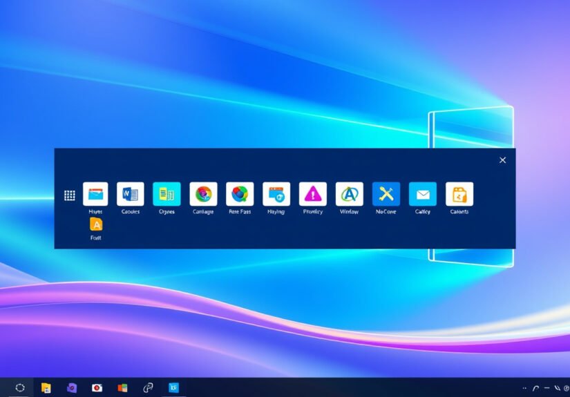The height and width of the screenshot is (397, 570).
Task: Click the two-dot tray icon in the system tray
Action: coord(524,388)
